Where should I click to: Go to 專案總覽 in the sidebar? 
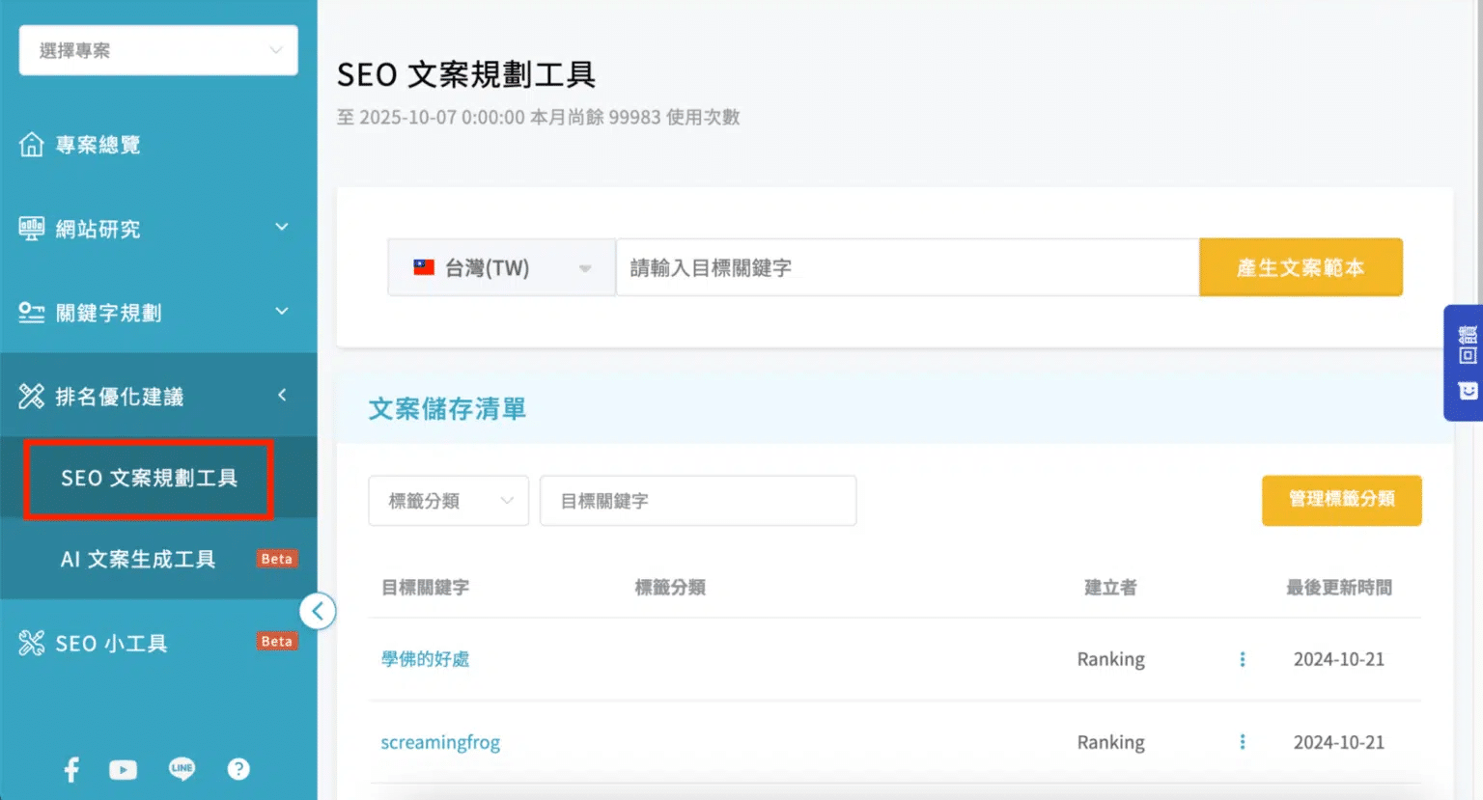click(x=98, y=145)
